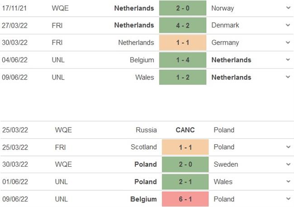Expand the Wales vs Netherlands match chevron

tap(288, 77)
